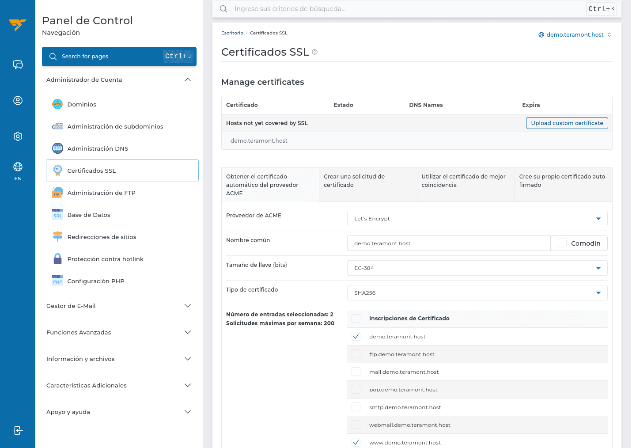Open the Tipo de certificado SHA256 dropdown

[477, 293]
